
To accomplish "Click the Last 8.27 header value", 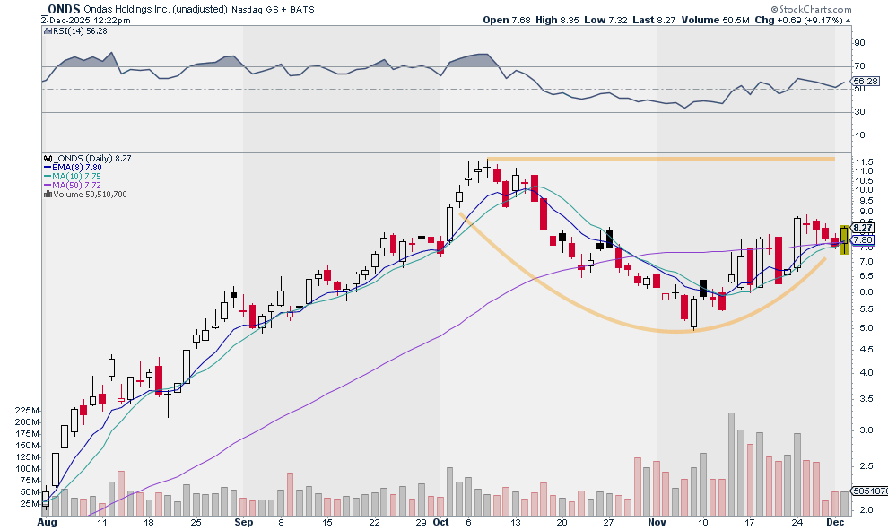I will 654,20.
